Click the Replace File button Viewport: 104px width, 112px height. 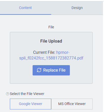[51, 70]
